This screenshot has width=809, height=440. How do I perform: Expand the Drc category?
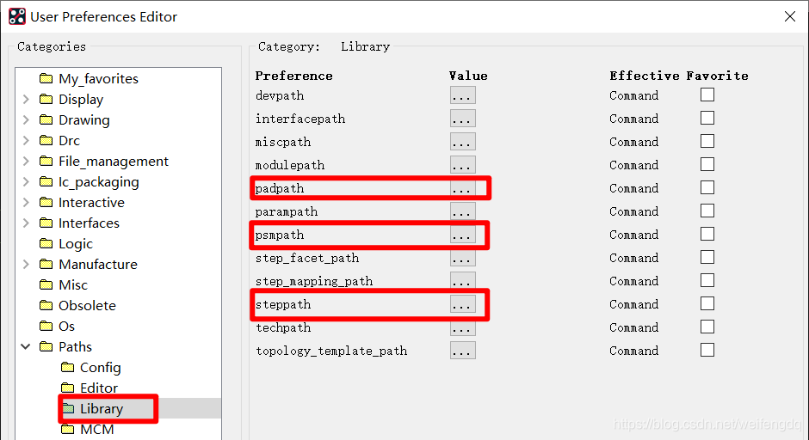tap(26, 140)
